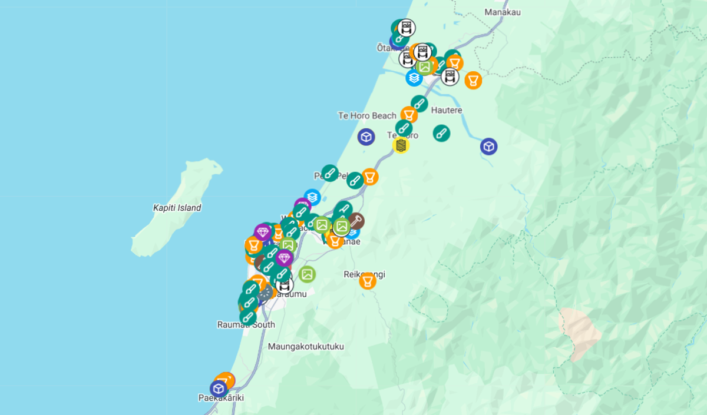This screenshot has height=415, width=707.
Task: Click the teal paintbrush marker left of Hautere label
Action: (419, 104)
